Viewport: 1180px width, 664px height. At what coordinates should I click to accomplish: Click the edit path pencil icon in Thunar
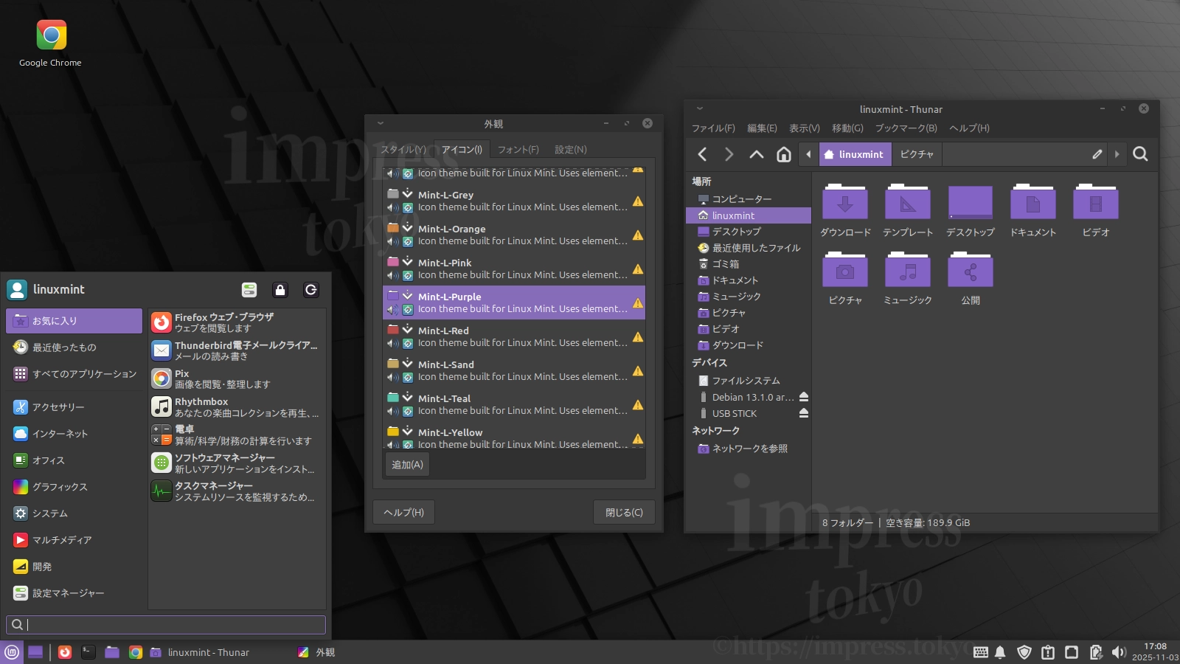[x=1097, y=154]
